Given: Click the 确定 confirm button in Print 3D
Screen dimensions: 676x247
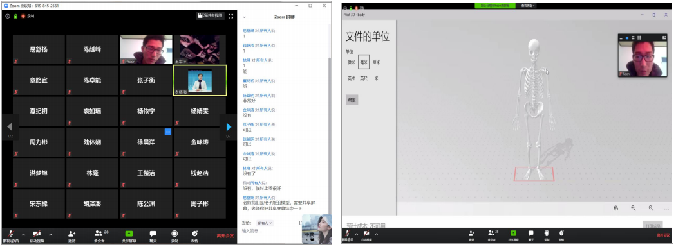Looking at the screenshot, I should (x=352, y=99).
